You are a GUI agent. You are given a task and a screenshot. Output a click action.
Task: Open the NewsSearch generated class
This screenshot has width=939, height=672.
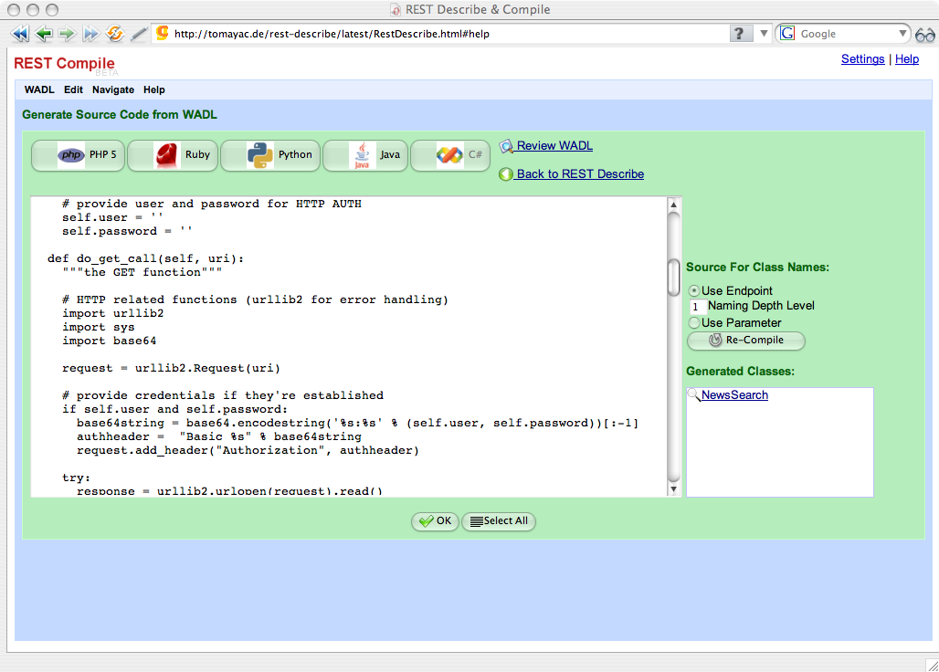tap(734, 395)
